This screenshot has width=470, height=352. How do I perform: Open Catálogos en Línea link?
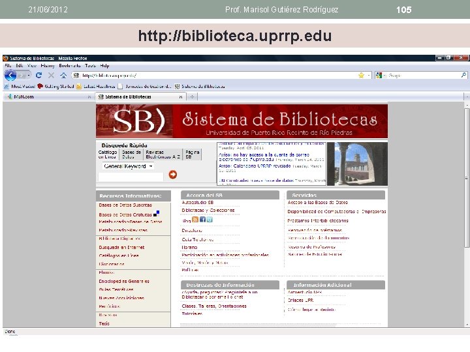pos(118,256)
